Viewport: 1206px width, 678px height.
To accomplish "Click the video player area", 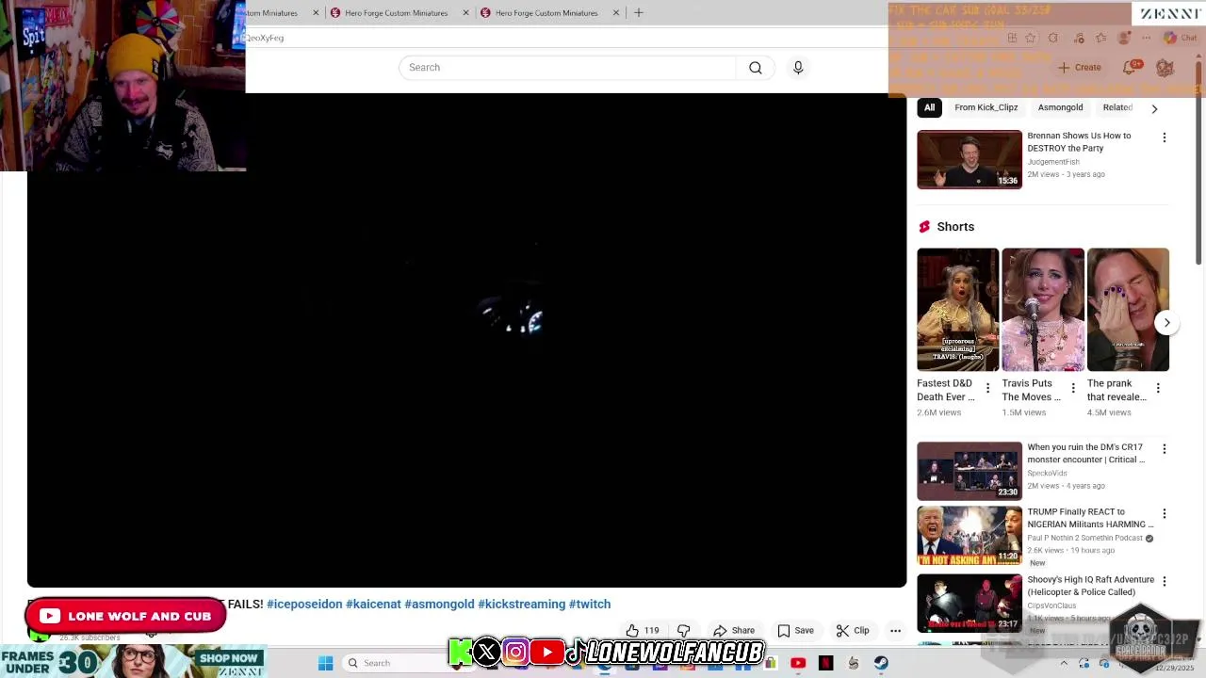I will 466,340.
